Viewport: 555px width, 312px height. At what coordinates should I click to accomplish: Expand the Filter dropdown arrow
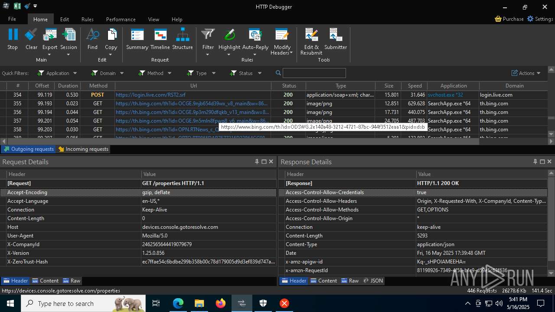208,55
